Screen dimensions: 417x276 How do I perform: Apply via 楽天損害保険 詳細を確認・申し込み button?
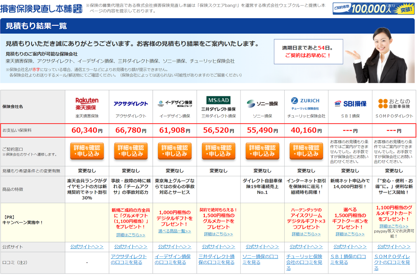tap(87, 151)
